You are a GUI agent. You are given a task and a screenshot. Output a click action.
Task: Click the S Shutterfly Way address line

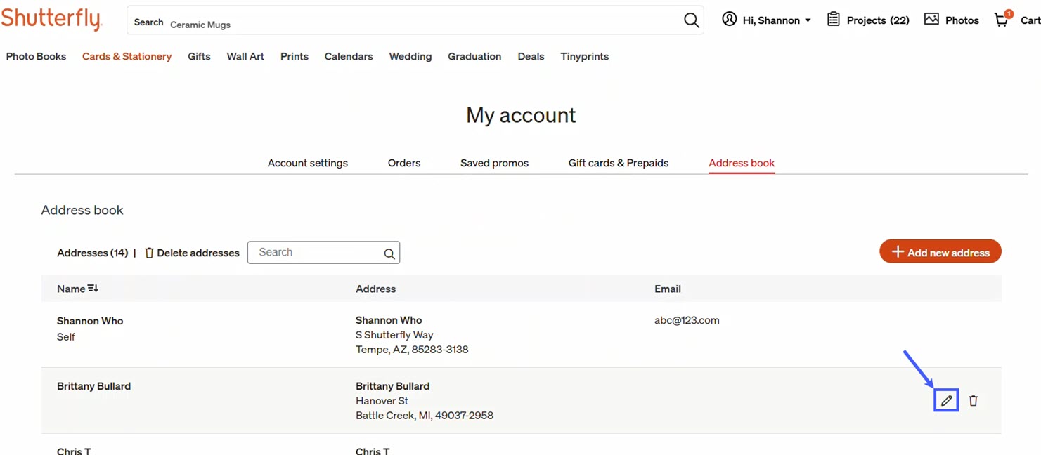[x=394, y=335]
